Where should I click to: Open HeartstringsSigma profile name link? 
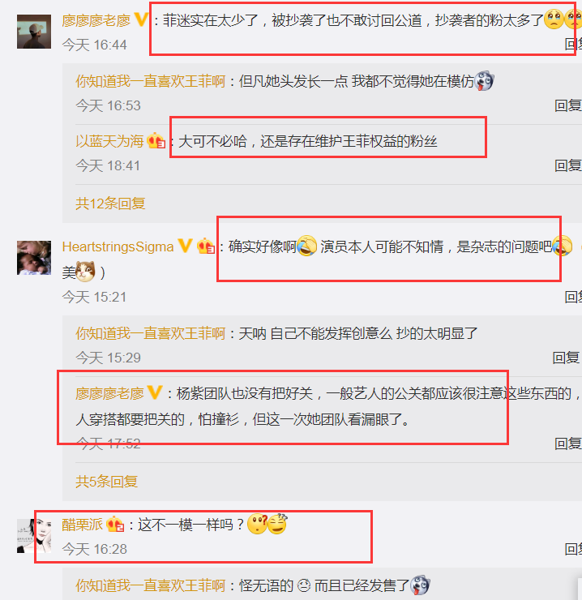[x=118, y=246]
